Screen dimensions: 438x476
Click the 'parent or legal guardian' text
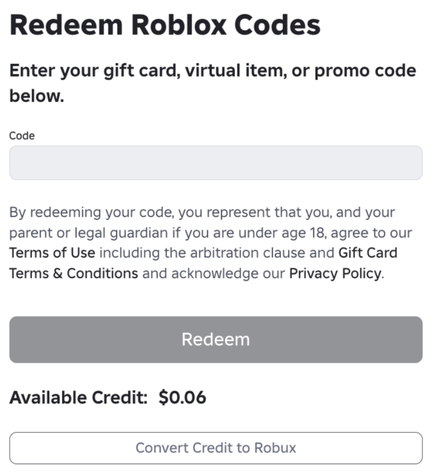coord(88,233)
